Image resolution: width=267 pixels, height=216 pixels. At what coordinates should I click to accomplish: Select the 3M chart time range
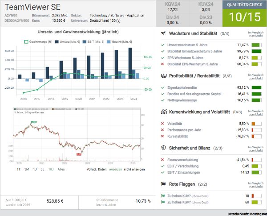point(27,169)
